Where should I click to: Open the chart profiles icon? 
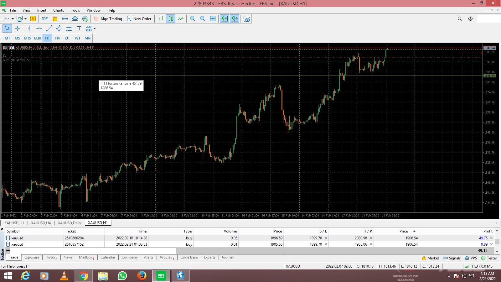tap(20, 19)
